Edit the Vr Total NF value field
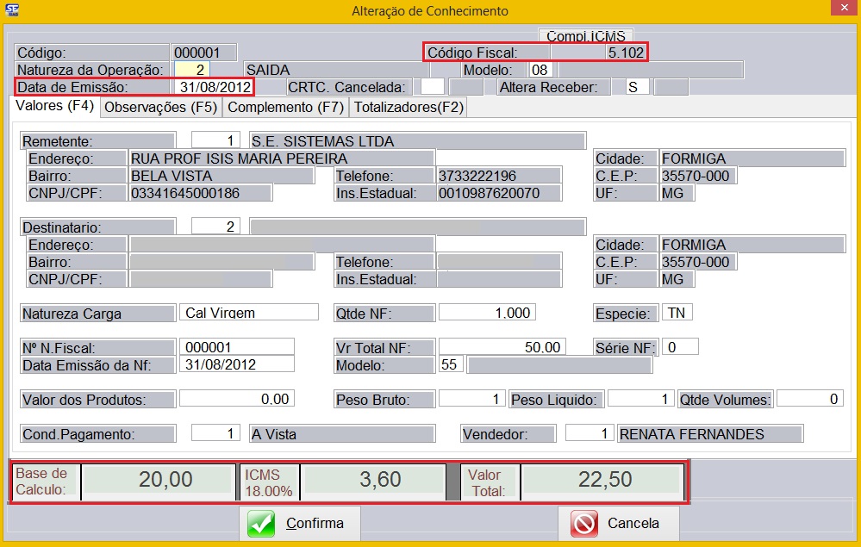Image resolution: width=861 pixels, height=547 pixels. click(x=501, y=347)
